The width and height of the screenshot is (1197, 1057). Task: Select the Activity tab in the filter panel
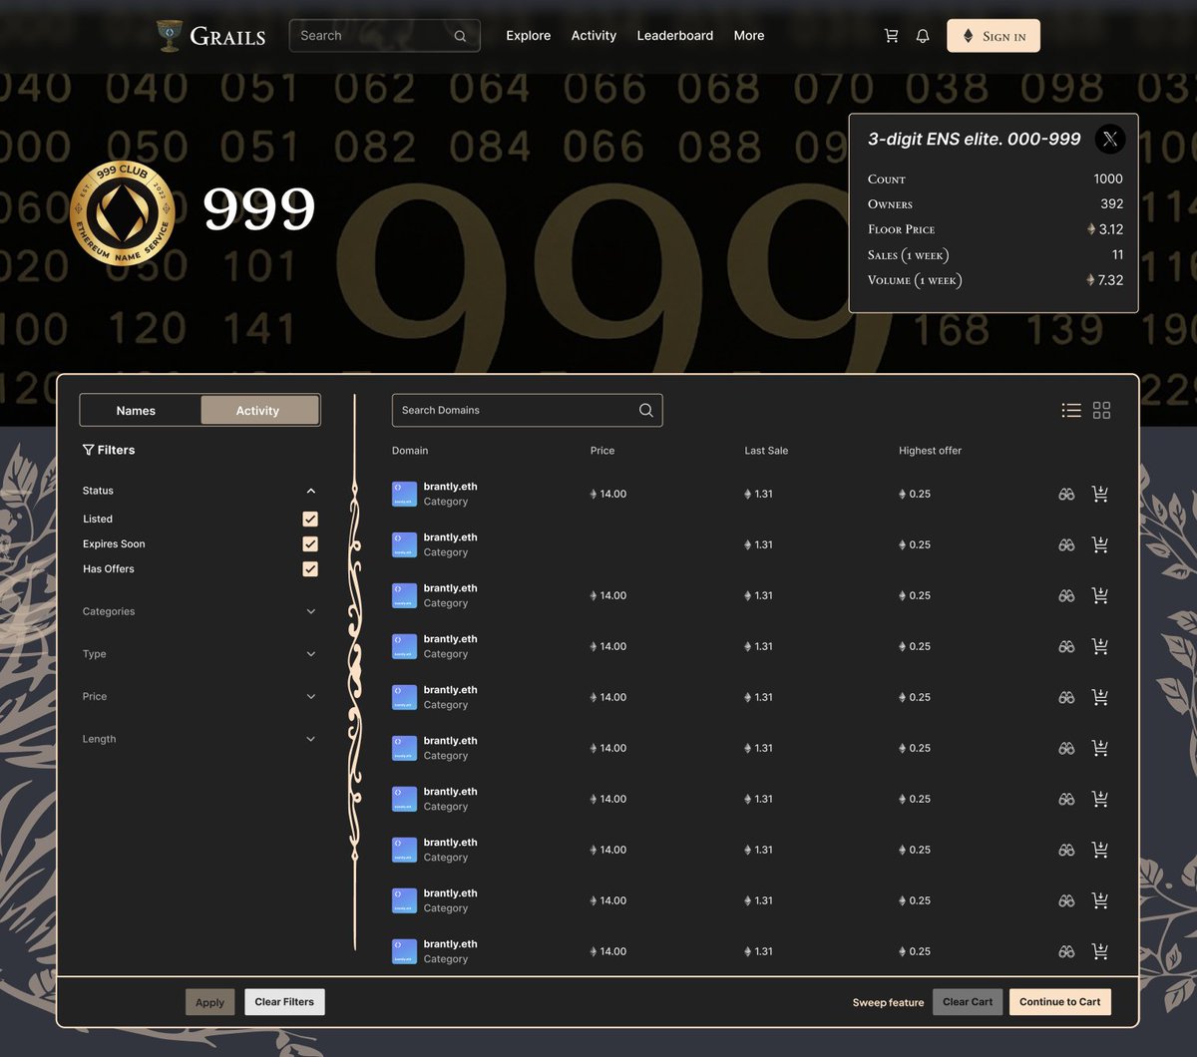tap(258, 410)
